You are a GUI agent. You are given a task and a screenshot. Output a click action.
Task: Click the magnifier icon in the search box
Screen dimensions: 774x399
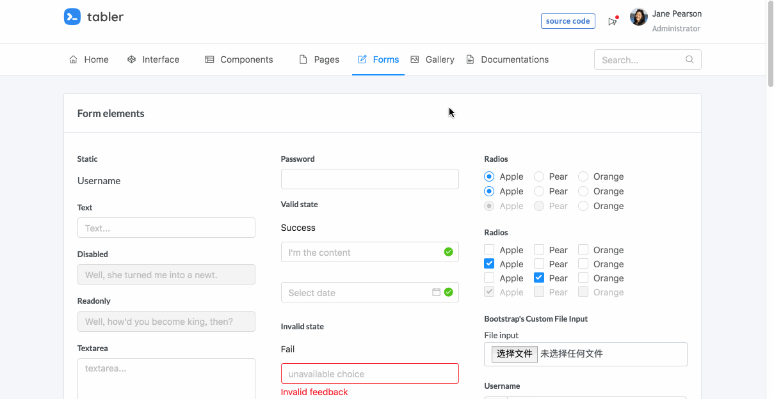(x=689, y=59)
